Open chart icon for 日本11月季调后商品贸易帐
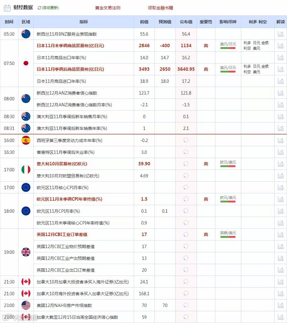 (x=281, y=69)
